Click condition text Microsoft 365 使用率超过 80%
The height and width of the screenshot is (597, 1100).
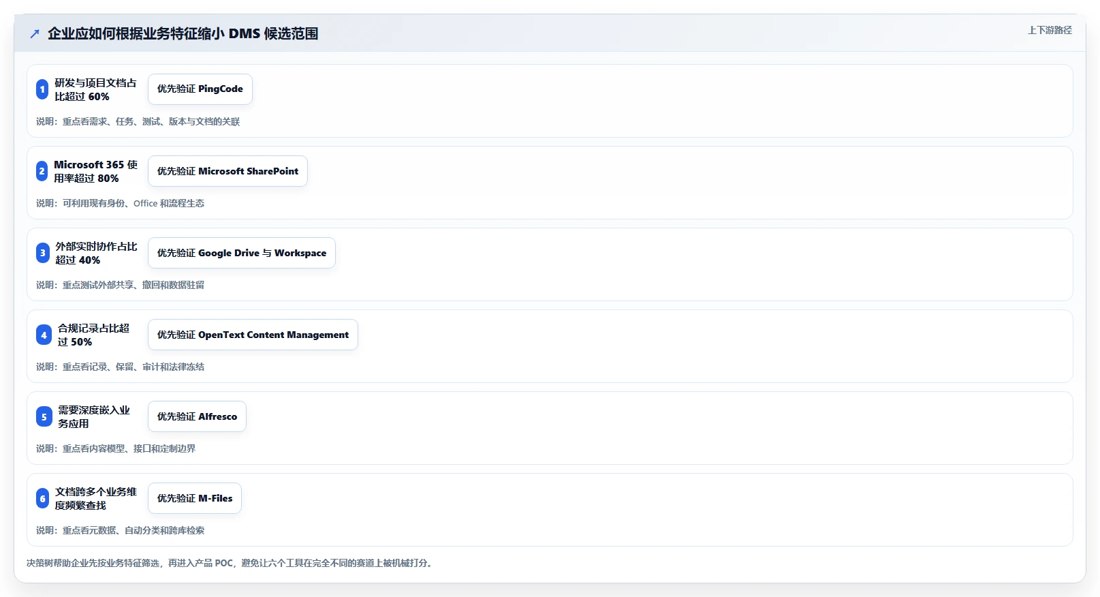click(x=95, y=171)
